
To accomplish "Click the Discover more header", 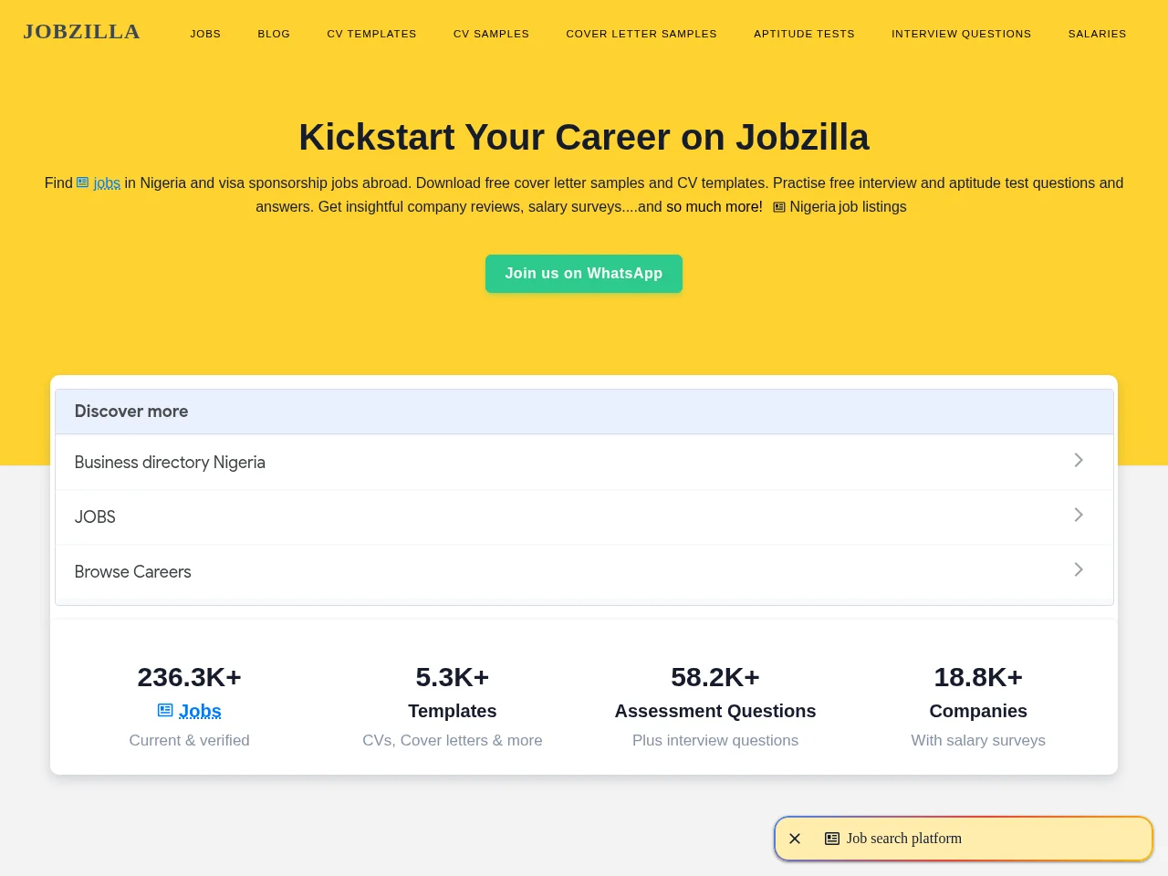I will pyautogui.click(x=584, y=412).
